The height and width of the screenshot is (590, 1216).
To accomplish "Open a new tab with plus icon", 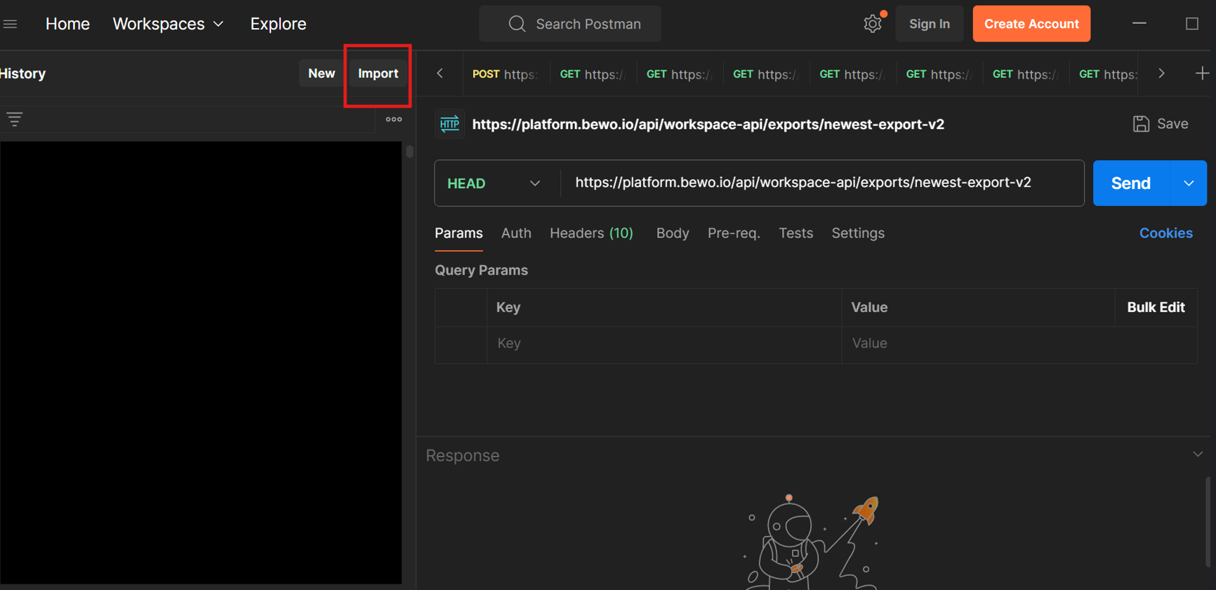I will 1202,73.
